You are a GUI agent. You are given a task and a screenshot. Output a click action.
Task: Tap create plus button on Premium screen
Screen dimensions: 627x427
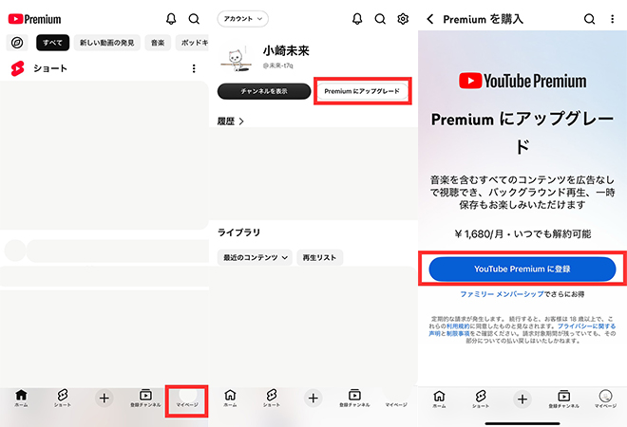tap(522, 399)
